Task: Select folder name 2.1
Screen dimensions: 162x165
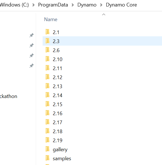Action: click(x=56, y=32)
